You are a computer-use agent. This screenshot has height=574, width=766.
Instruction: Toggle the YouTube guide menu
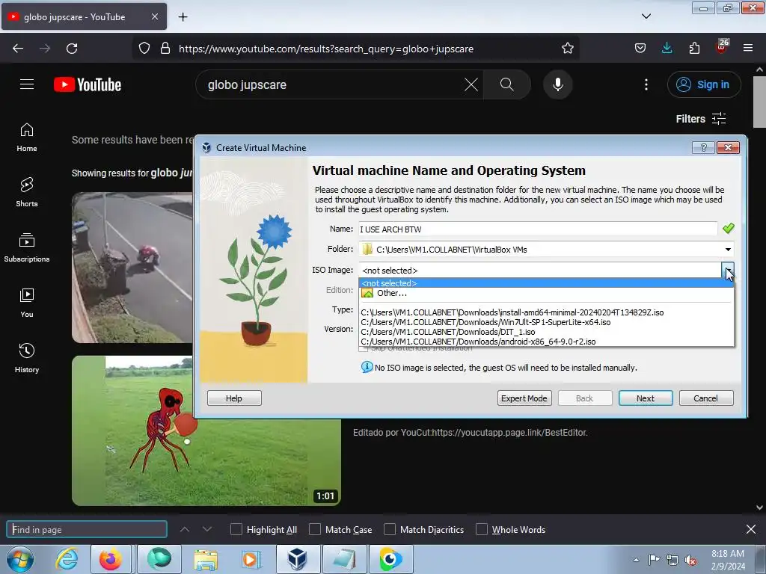tap(27, 84)
